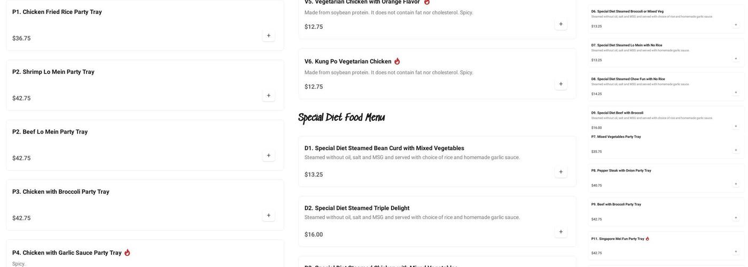Add D6 Steamed Broccoli or Mixed Veg
The width and height of the screenshot is (748, 267).
[x=736, y=25]
